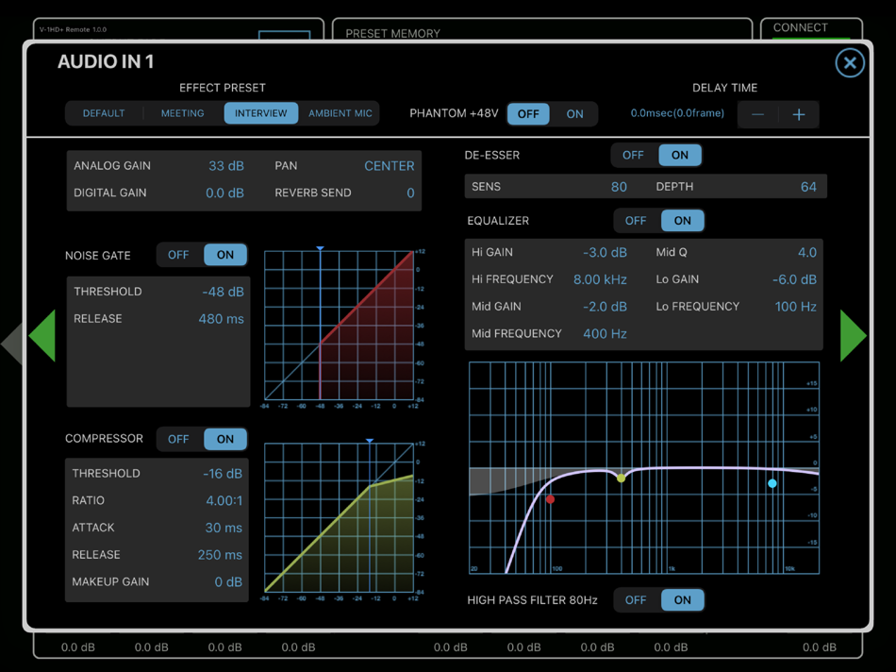The image size is (896, 672).
Task: Switch Equalizer OFF
Action: [636, 221]
